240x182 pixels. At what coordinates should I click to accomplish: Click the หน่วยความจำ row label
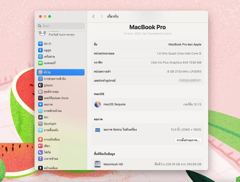(102, 71)
